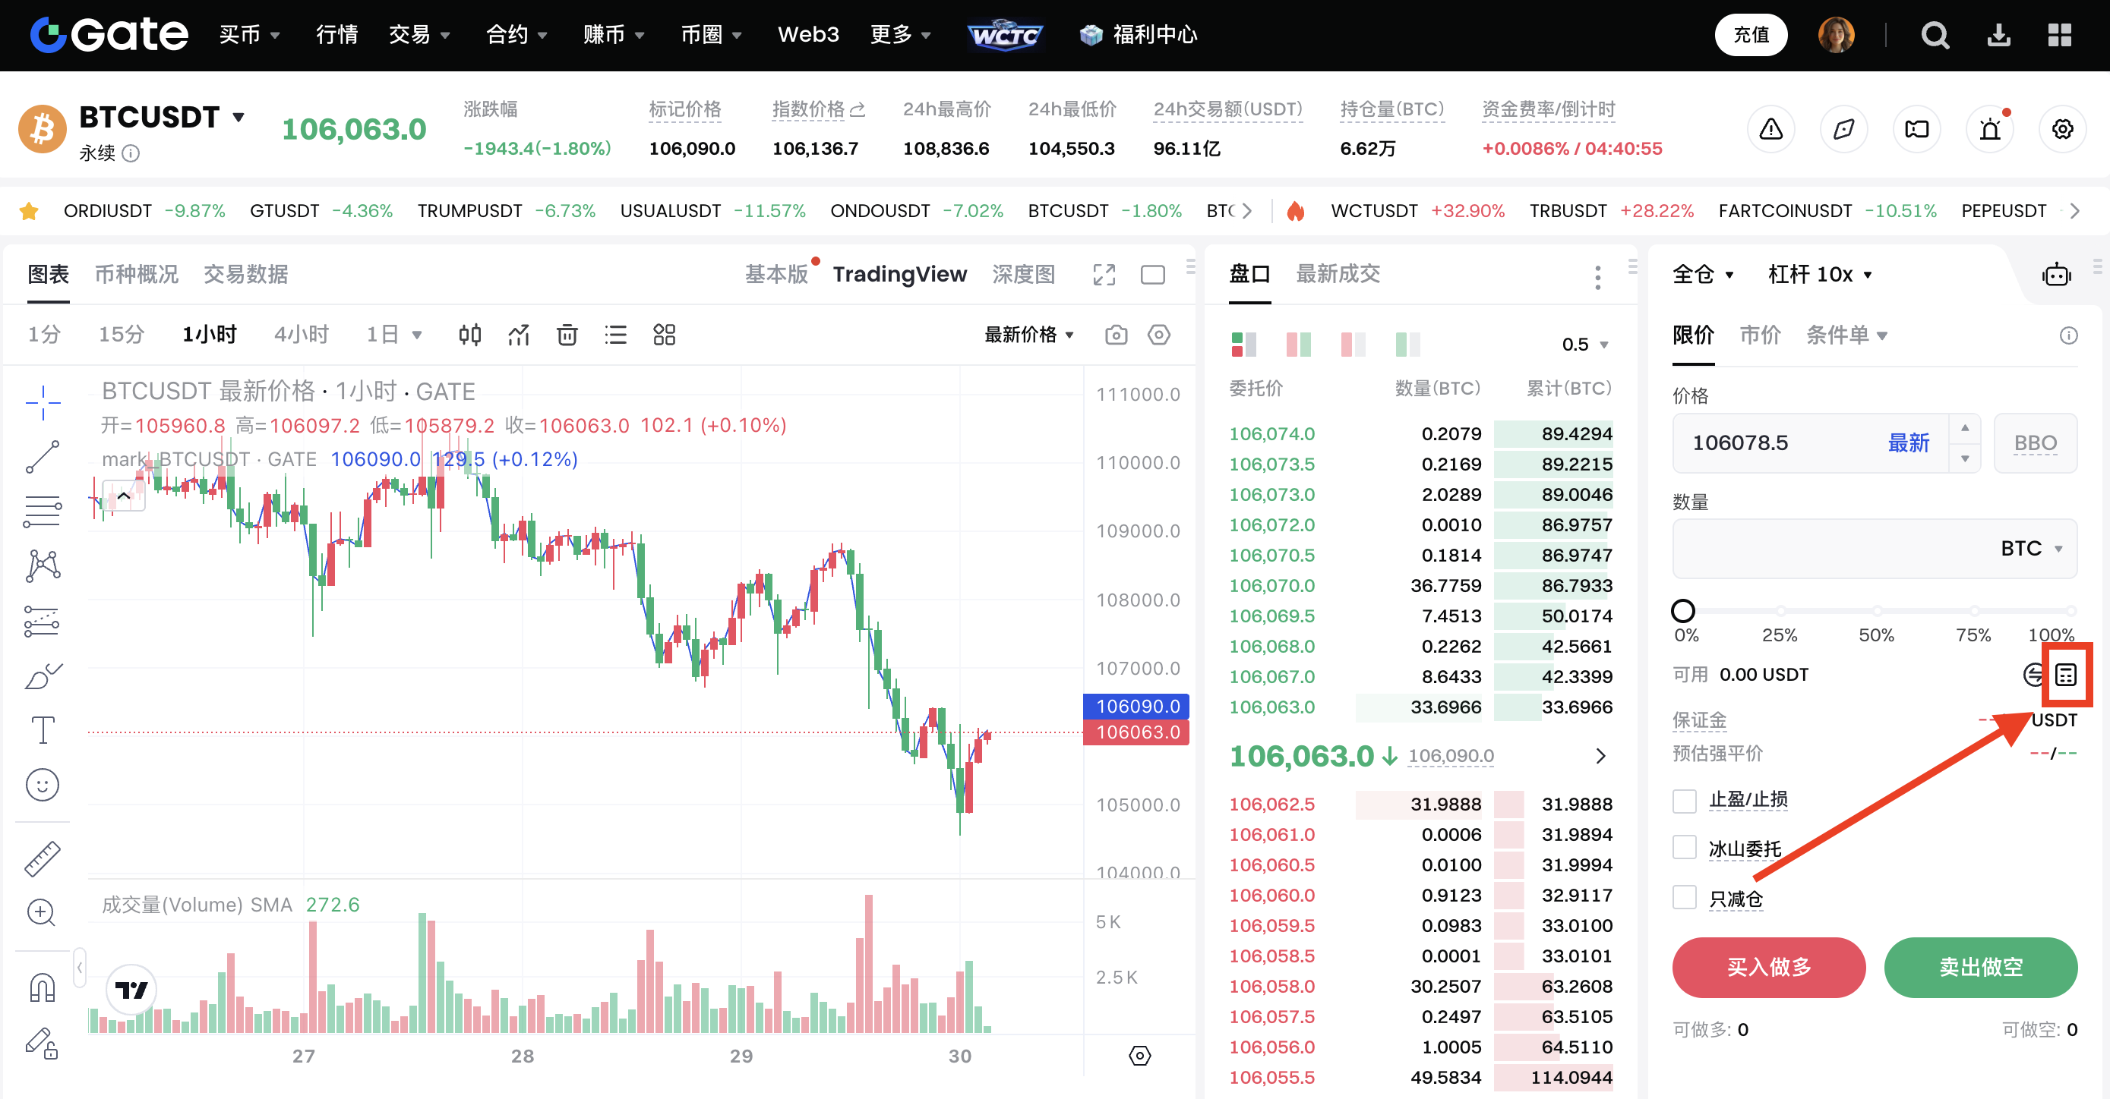Select the 市价 order tab
The image size is (2110, 1099).
pyautogui.click(x=1759, y=335)
